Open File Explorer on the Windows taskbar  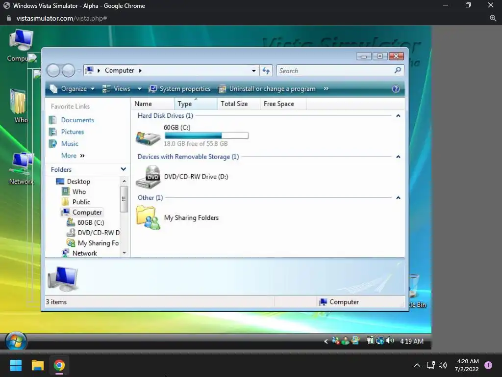tap(37, 365)
